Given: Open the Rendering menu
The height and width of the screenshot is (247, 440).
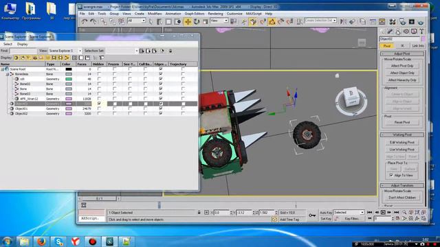Looking at the screenshot, I should click(x=215, y=14).
